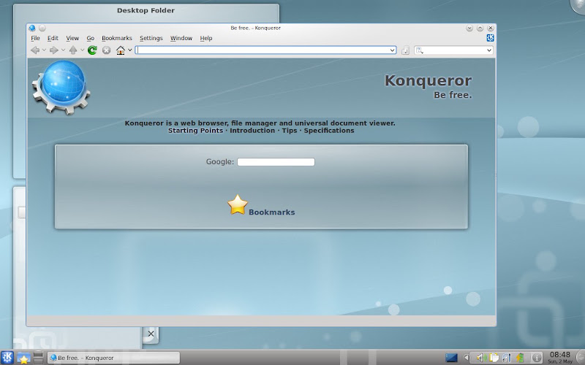Expand the search box dropdown arrow

click(489, 50)
